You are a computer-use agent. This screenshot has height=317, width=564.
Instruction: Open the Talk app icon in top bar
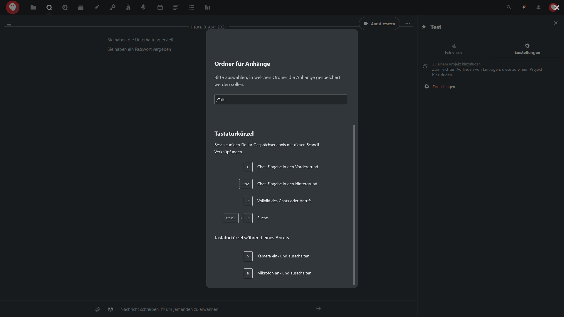49,7
